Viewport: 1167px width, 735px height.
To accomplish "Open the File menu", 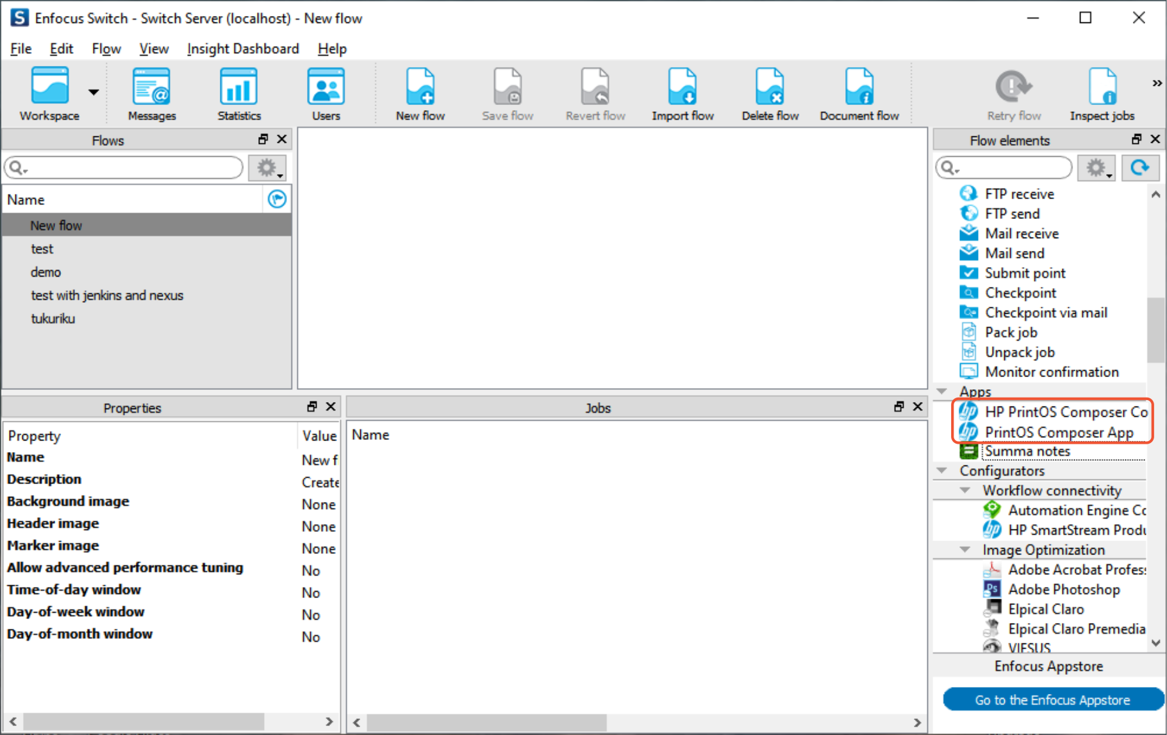I will coord(21,49).
